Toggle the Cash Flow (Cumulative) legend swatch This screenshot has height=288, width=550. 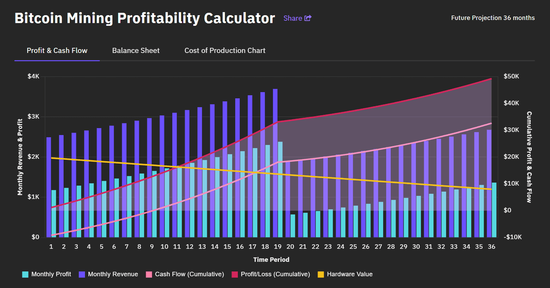click(149, 274)
